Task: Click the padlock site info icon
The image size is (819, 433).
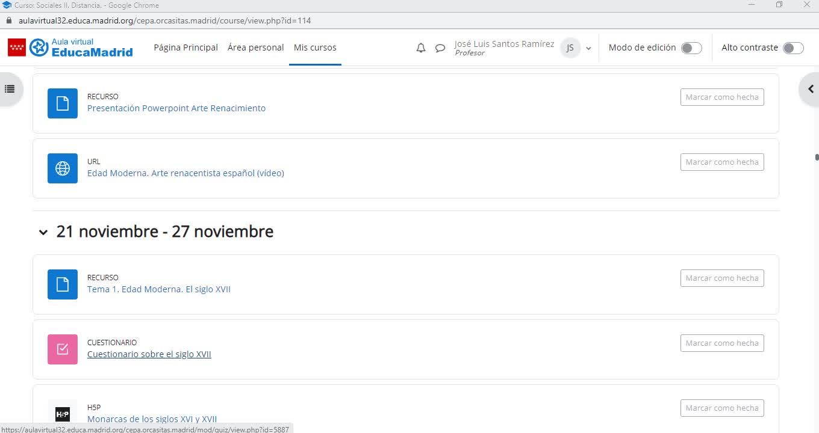Action: point(8,20)
